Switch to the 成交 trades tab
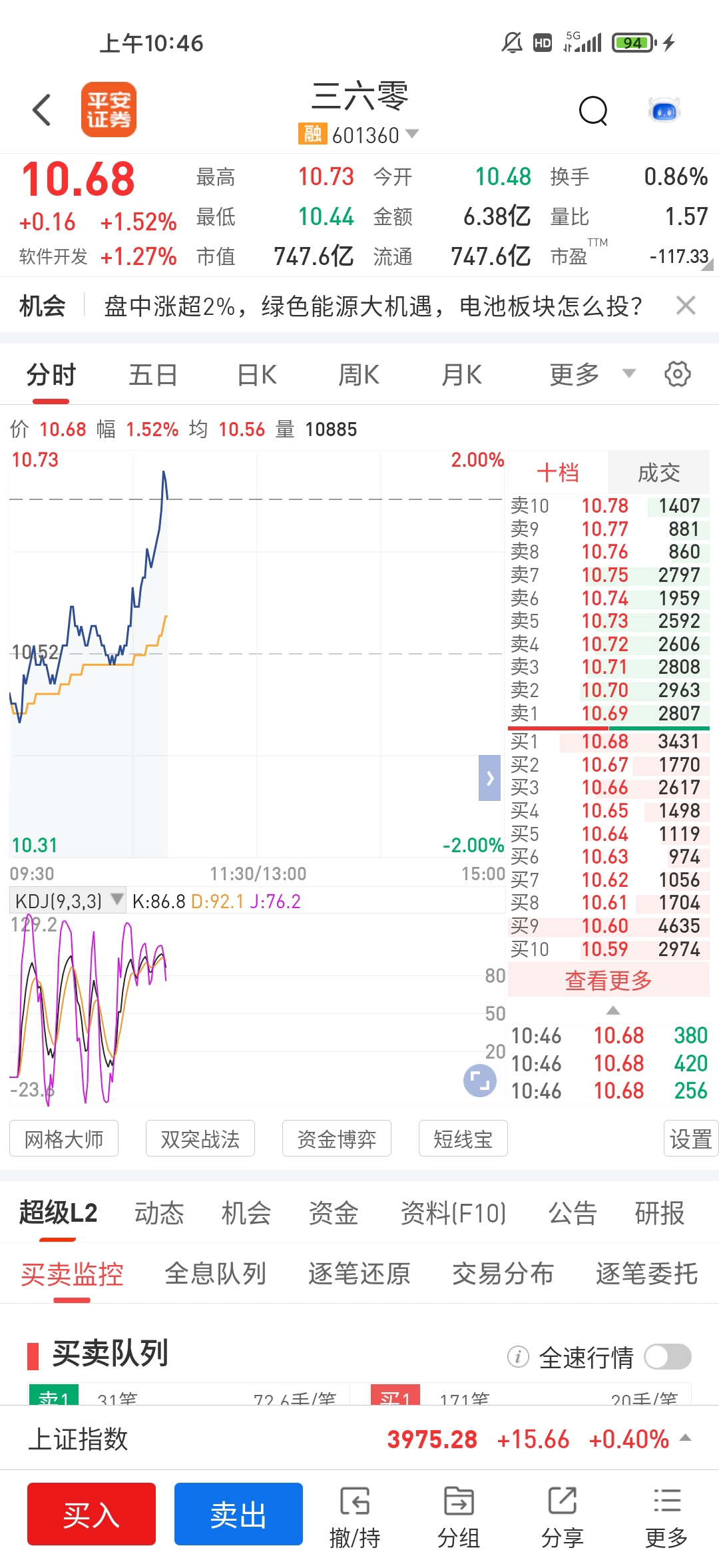The width and height of the screenshot is (719, 1558). [658, 473]
